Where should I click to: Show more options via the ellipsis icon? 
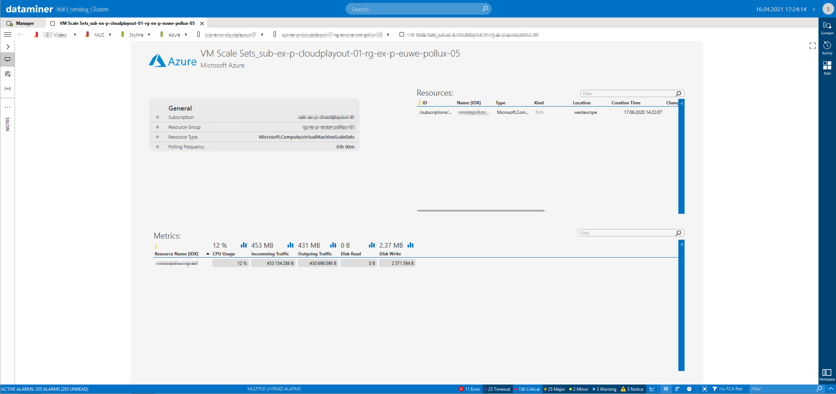point(7,107)
